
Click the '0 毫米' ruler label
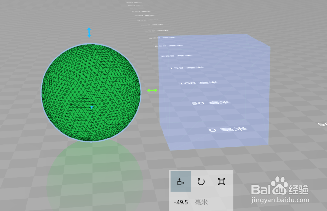(x=228, y=130)
